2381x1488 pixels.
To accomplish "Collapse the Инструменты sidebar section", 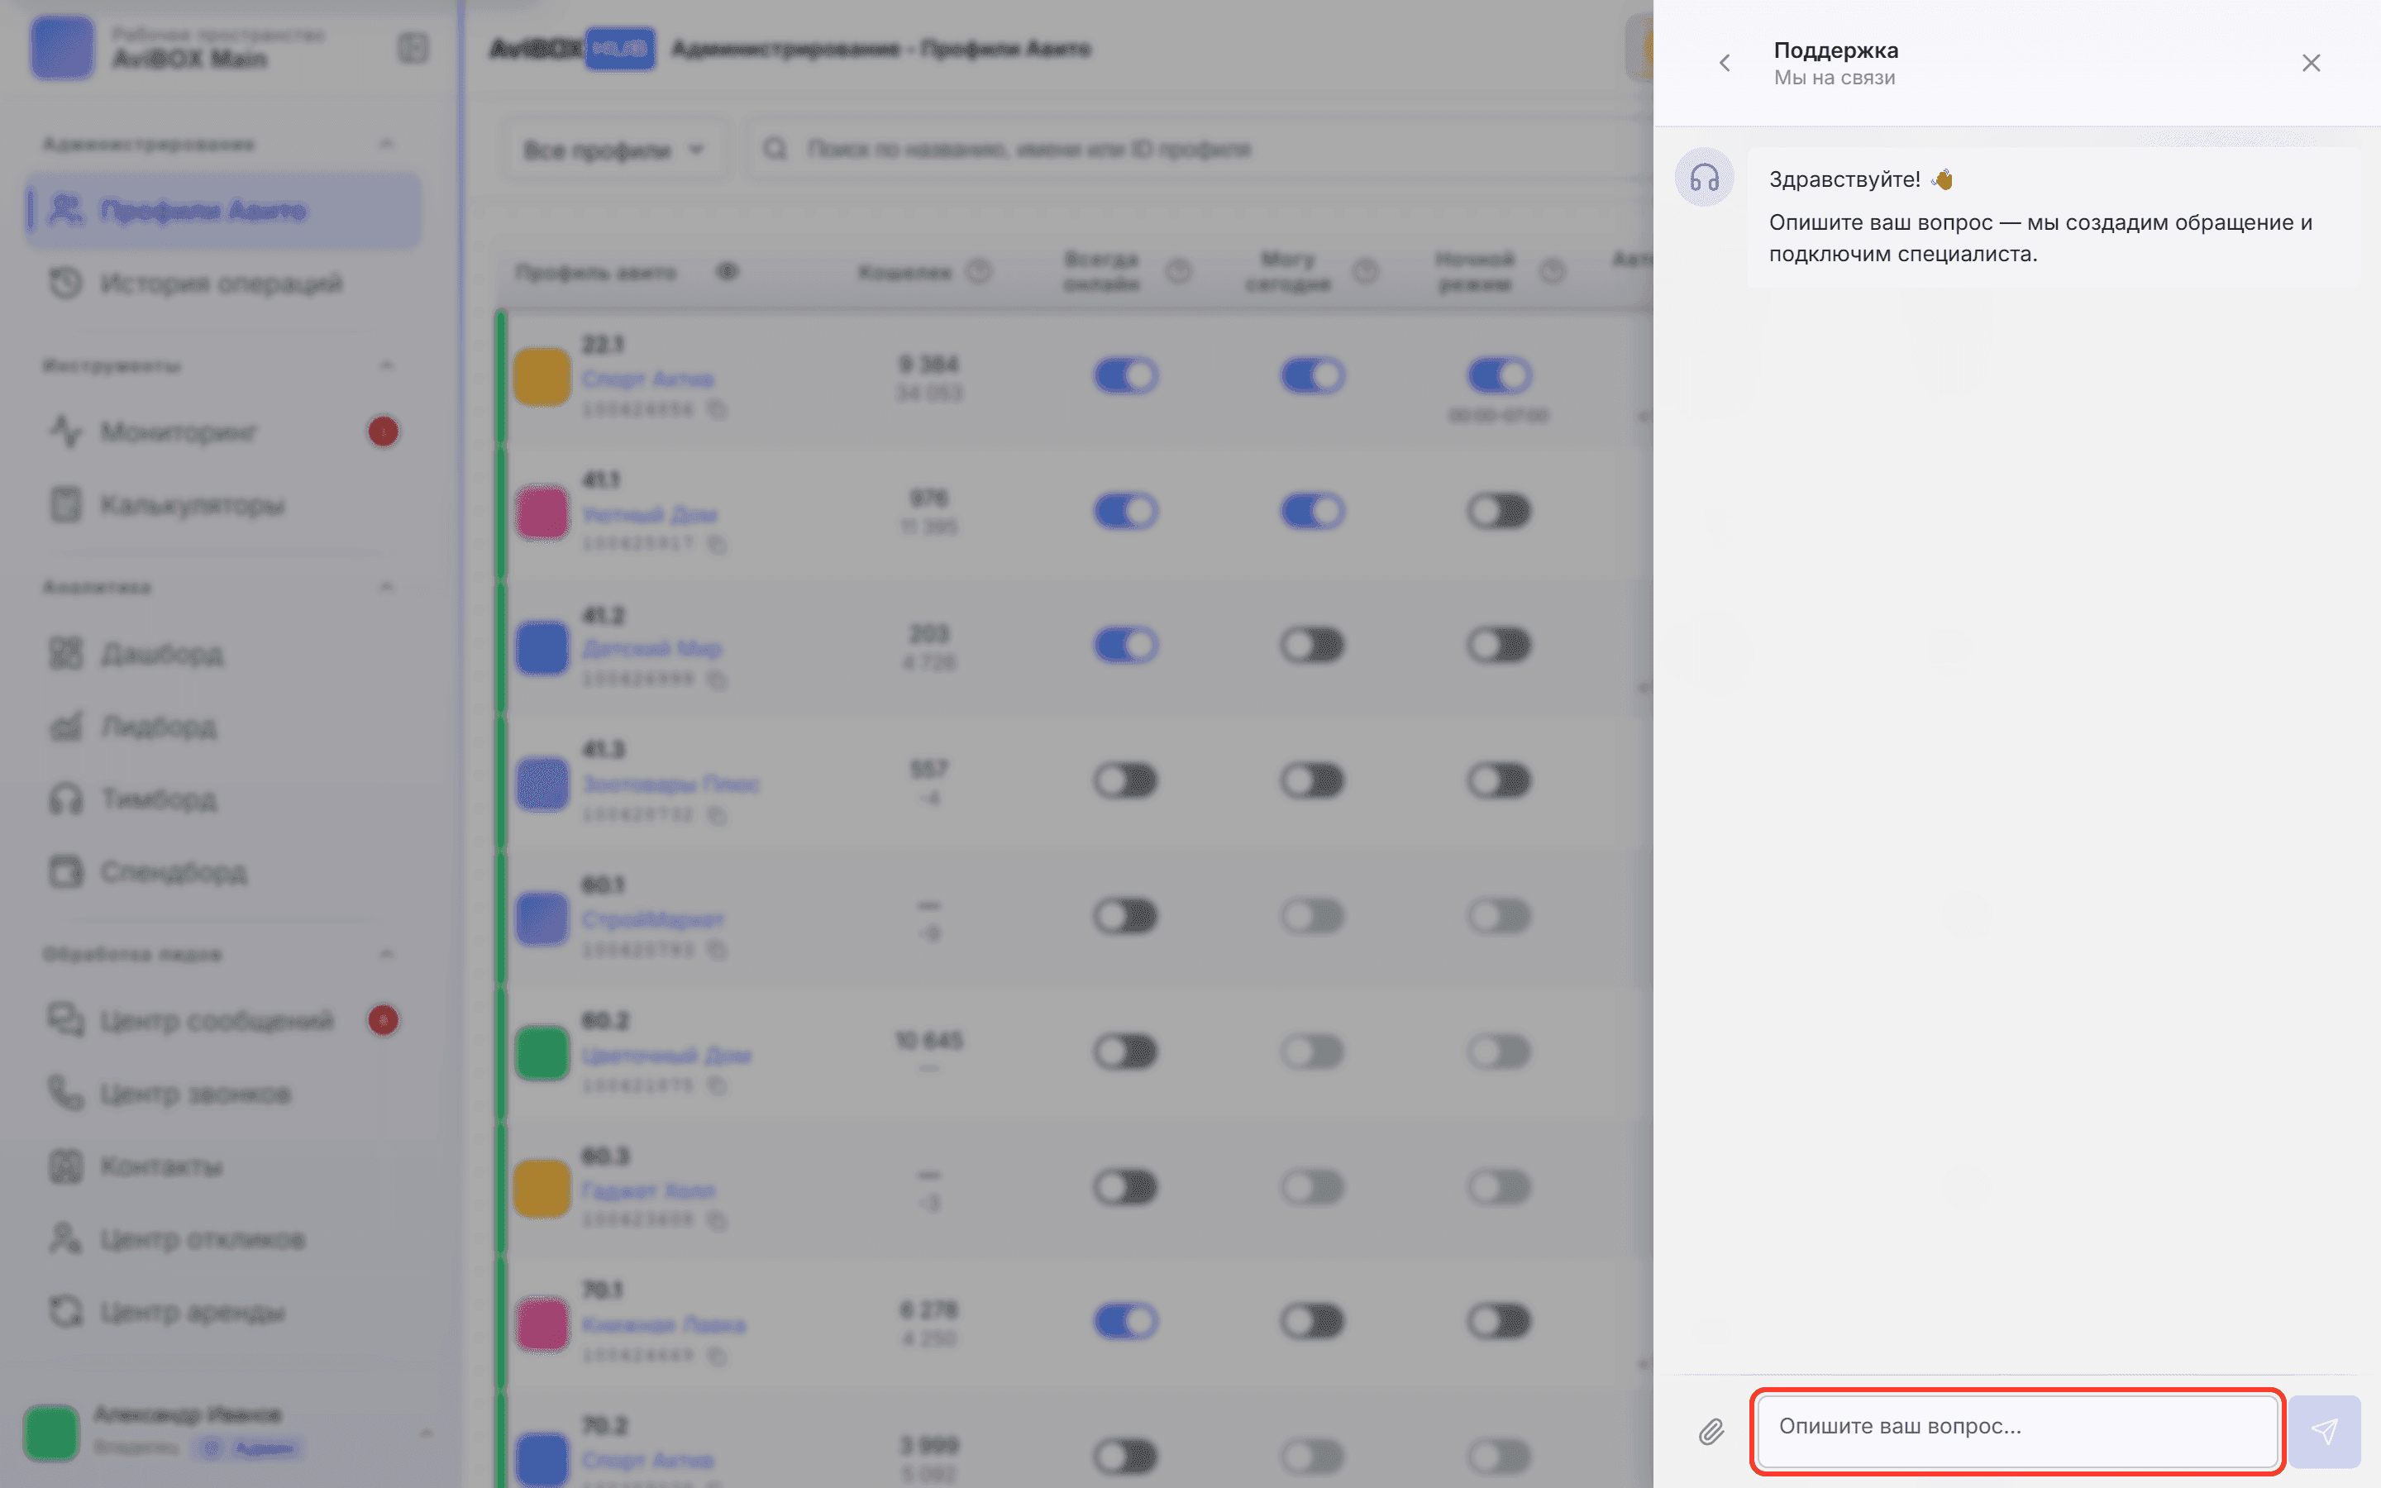I will [386, 366].
